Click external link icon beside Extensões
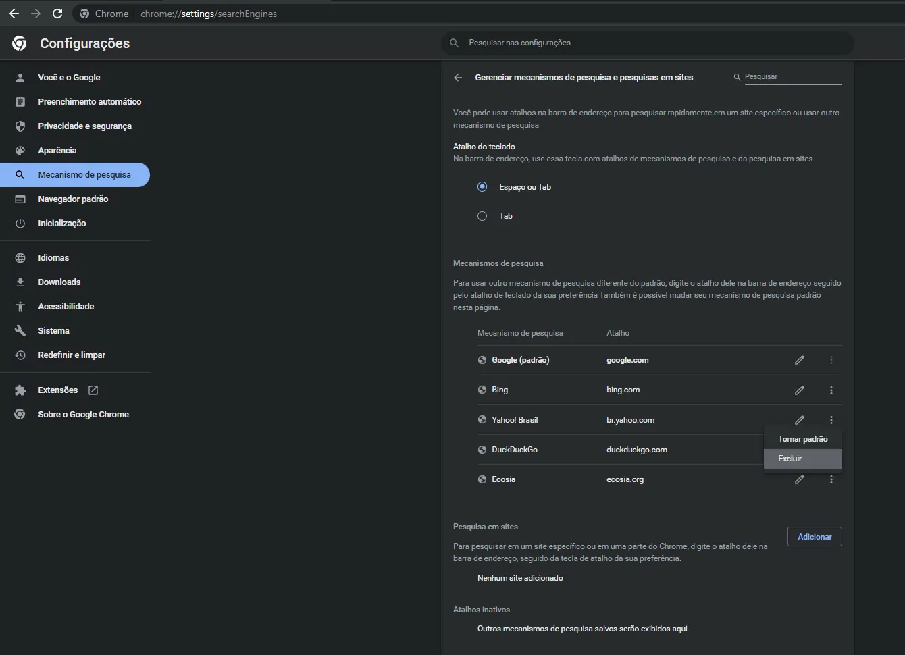905x655 pixels. [93, 390]
